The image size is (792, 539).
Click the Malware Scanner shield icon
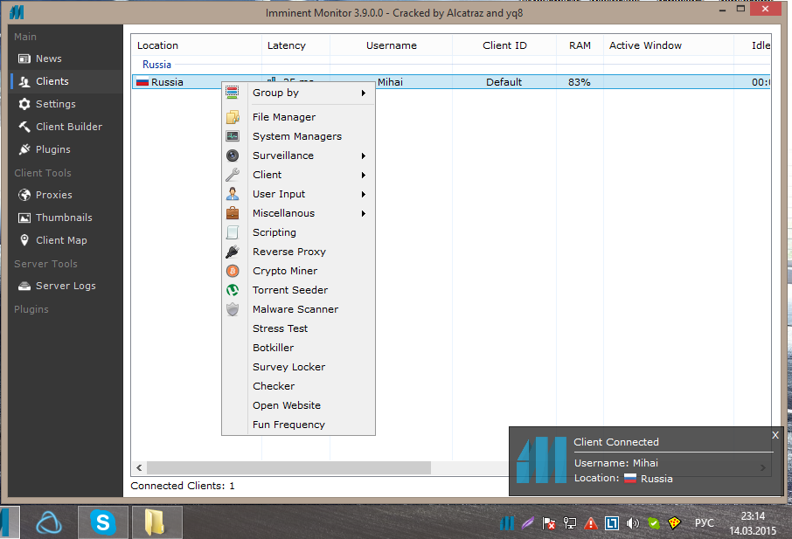(x=233, y=309)
